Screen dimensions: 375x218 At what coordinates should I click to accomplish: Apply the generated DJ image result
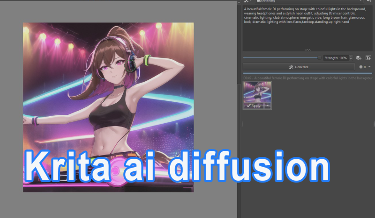tap(254, 105)
